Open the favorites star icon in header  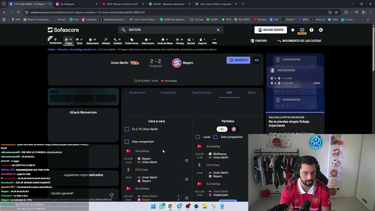tap(293, 30)
